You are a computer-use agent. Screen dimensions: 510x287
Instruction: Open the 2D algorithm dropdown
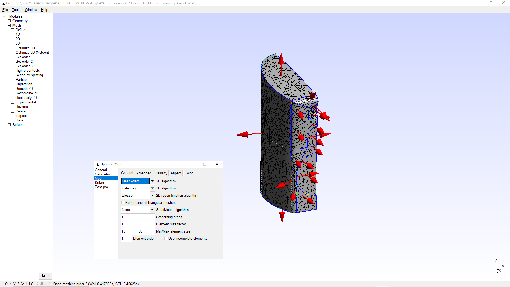(152, 181)
